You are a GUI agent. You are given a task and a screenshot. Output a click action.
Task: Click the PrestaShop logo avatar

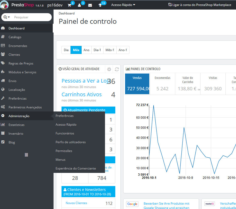pyautogui.click(x=4, y=5)
